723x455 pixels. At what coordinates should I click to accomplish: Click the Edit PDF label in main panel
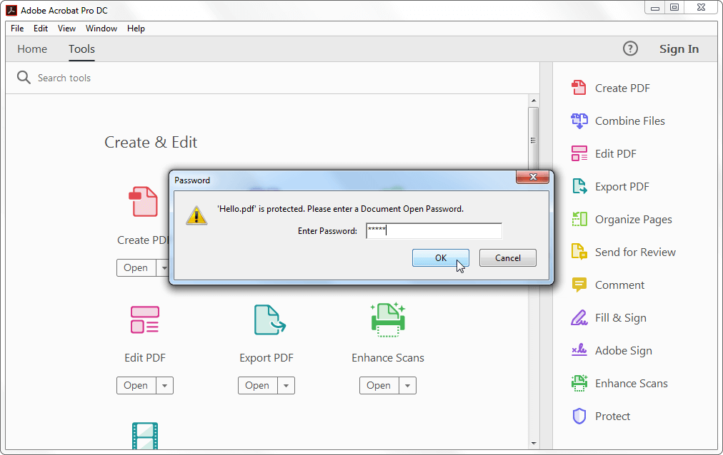pos(145,358)
